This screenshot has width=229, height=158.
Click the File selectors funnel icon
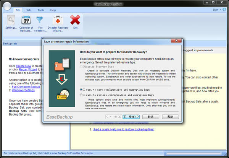tap(40, 20)
